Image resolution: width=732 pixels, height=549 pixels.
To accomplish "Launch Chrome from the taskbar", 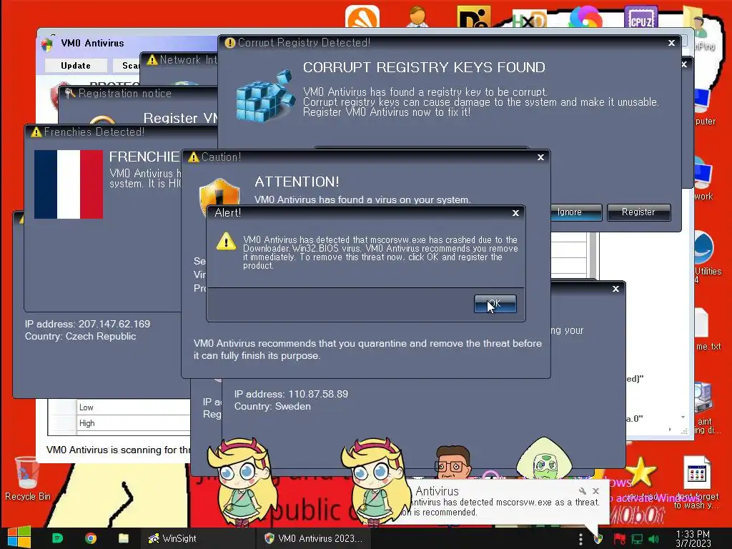I will pos(91,538).
